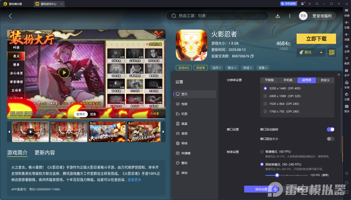Open the 性能 settings section
The width and height of the screenshot is (351, 200).
click(x=195, y=104)
